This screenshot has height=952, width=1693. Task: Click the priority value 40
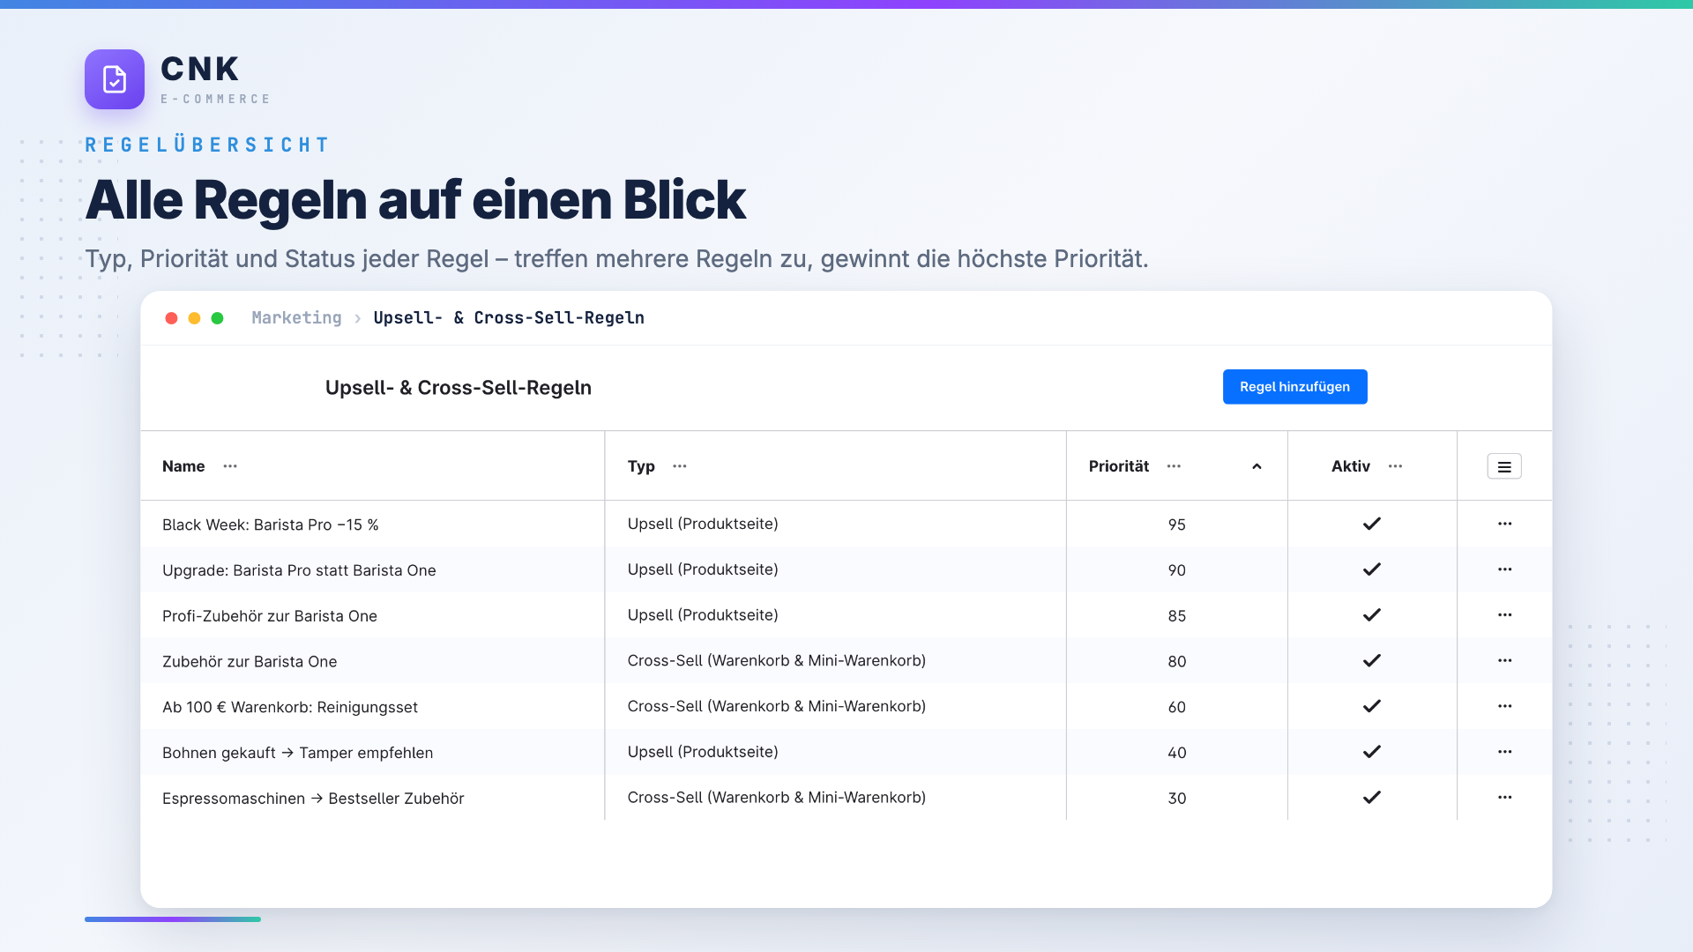click(x=1177, y=753)
